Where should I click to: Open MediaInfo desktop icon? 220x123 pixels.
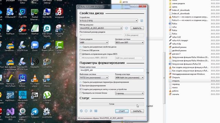tap(35, 63)
